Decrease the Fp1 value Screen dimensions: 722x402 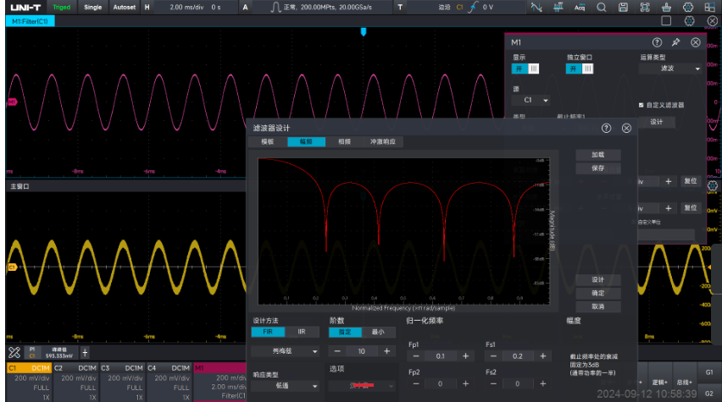click(416, 356)
